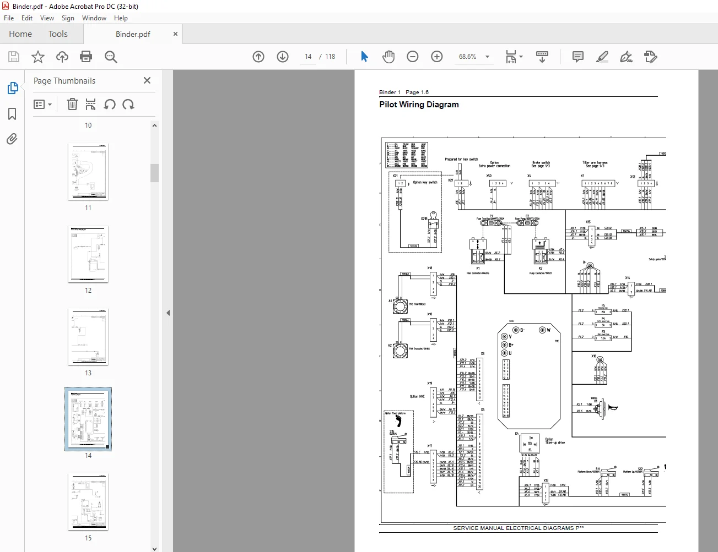Image resolution: width=718 pixels, height=552 pixels.
Task: Click the page number input field
Action: pos(308,57)
